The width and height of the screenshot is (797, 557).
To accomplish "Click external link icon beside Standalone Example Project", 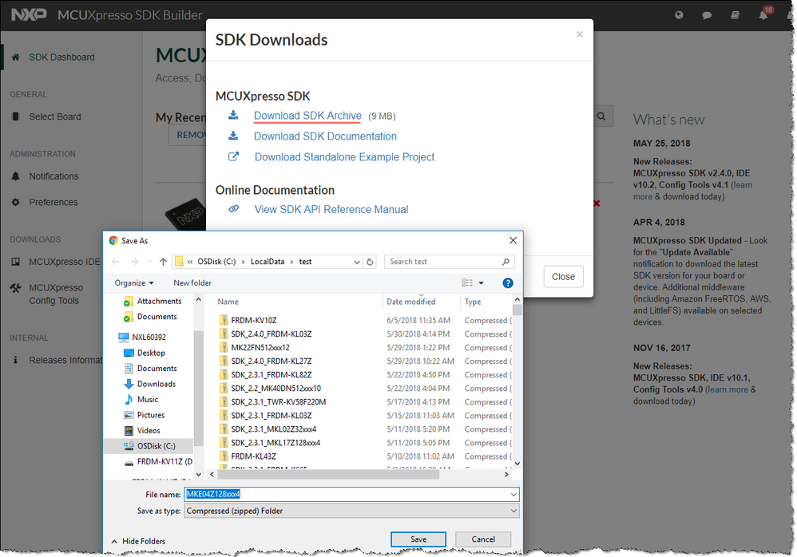I will point(233,156).
